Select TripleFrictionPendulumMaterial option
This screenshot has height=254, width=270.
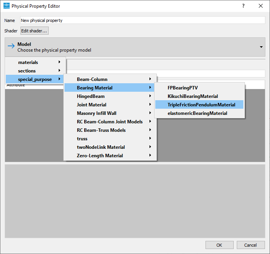[x=199, y=105]
